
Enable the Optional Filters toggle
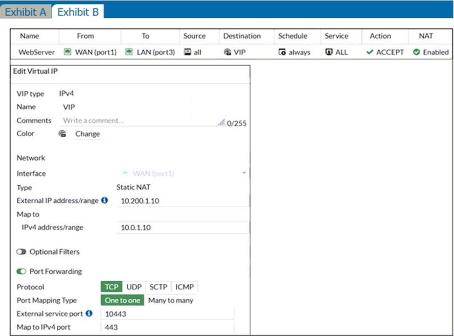[x=21, y=252]
